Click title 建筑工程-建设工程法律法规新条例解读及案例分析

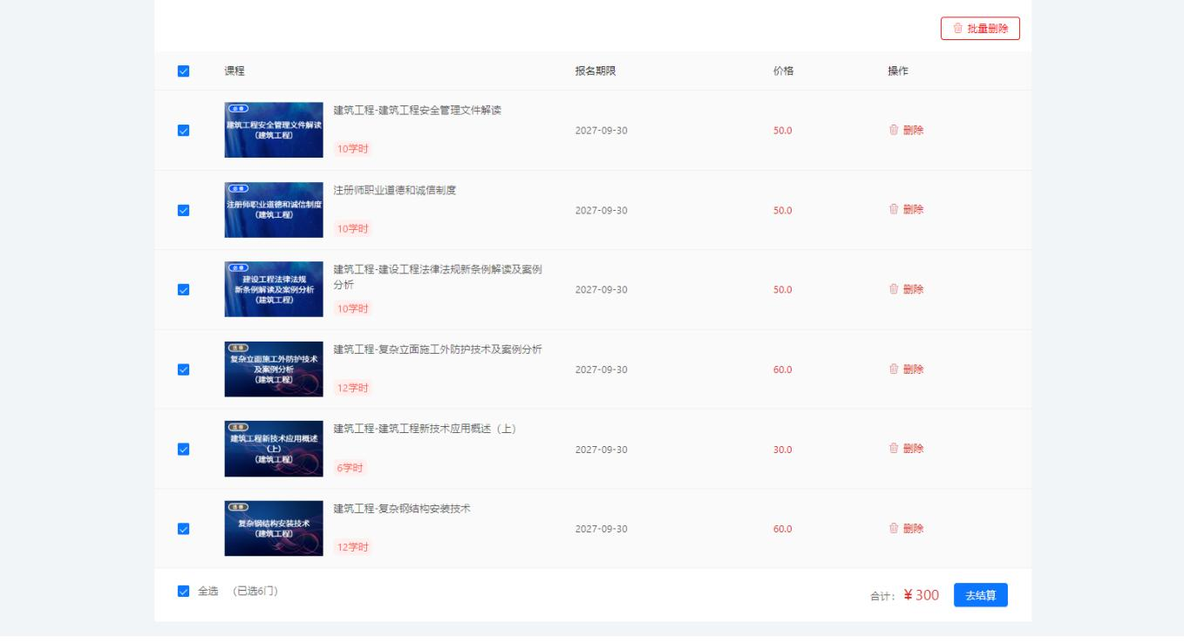(438, 277)
